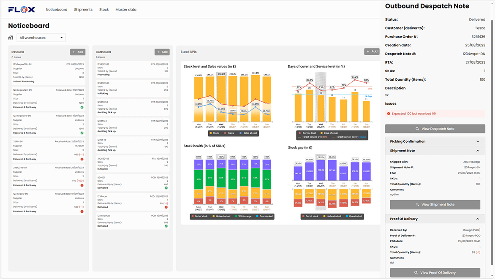Click the FLOX logo

(x=22, y=9)
